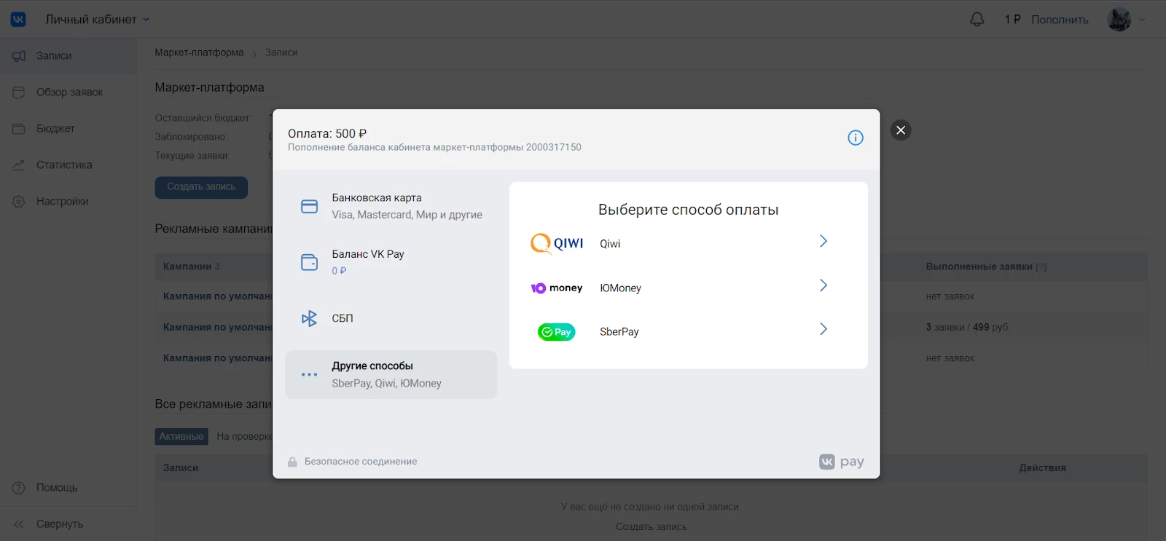Select СБП payment method
Image resolution: width=1166 pixels, height=541 pixels.
pos(391,318)
